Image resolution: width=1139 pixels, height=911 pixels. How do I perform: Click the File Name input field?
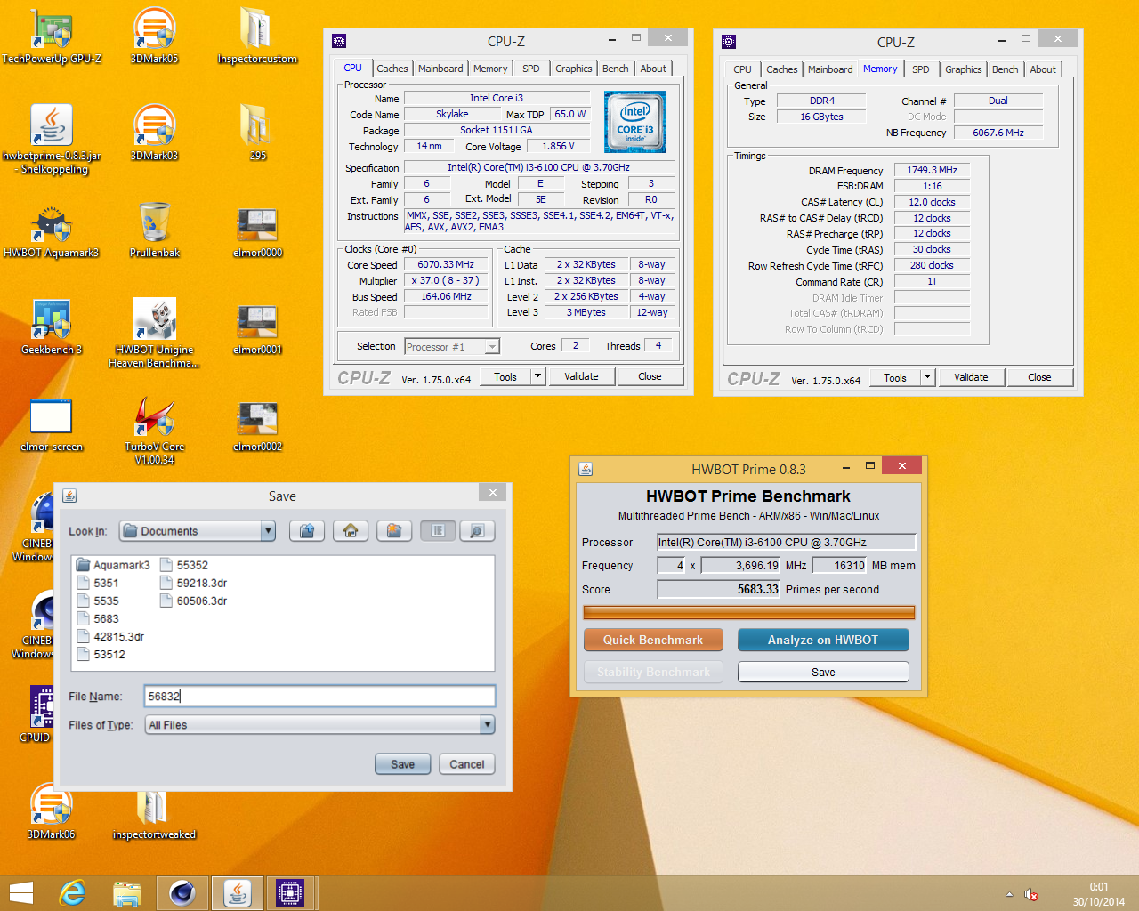point(319,697)
